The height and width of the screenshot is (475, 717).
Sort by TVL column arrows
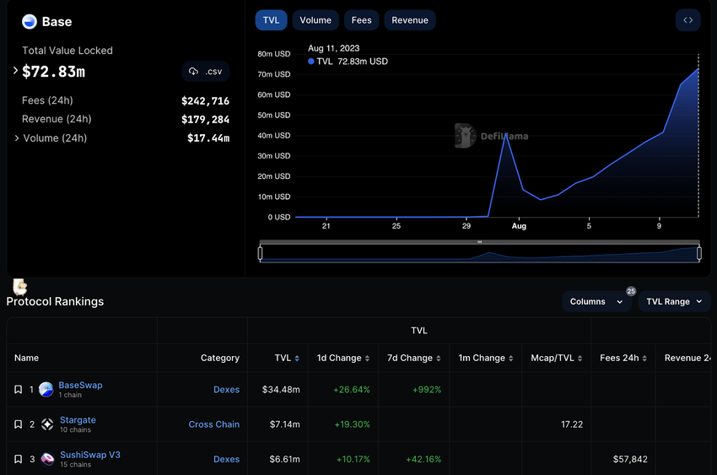(297, 359)
